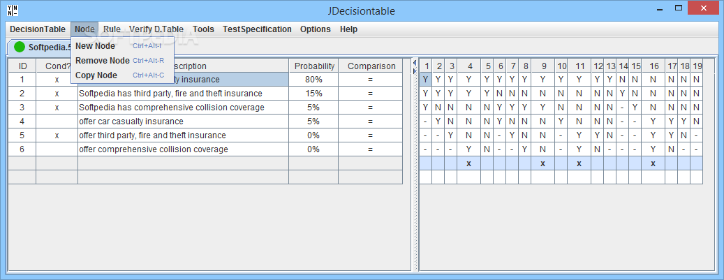Click the 80% probability cell
The height and width of the screenshot is (280, 724).
tap(314, 80)
